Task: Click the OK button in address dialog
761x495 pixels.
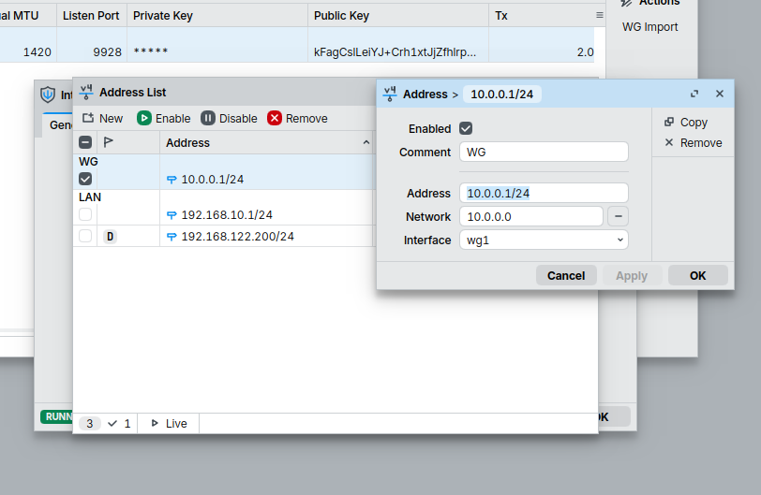Action: coord(697,276)
